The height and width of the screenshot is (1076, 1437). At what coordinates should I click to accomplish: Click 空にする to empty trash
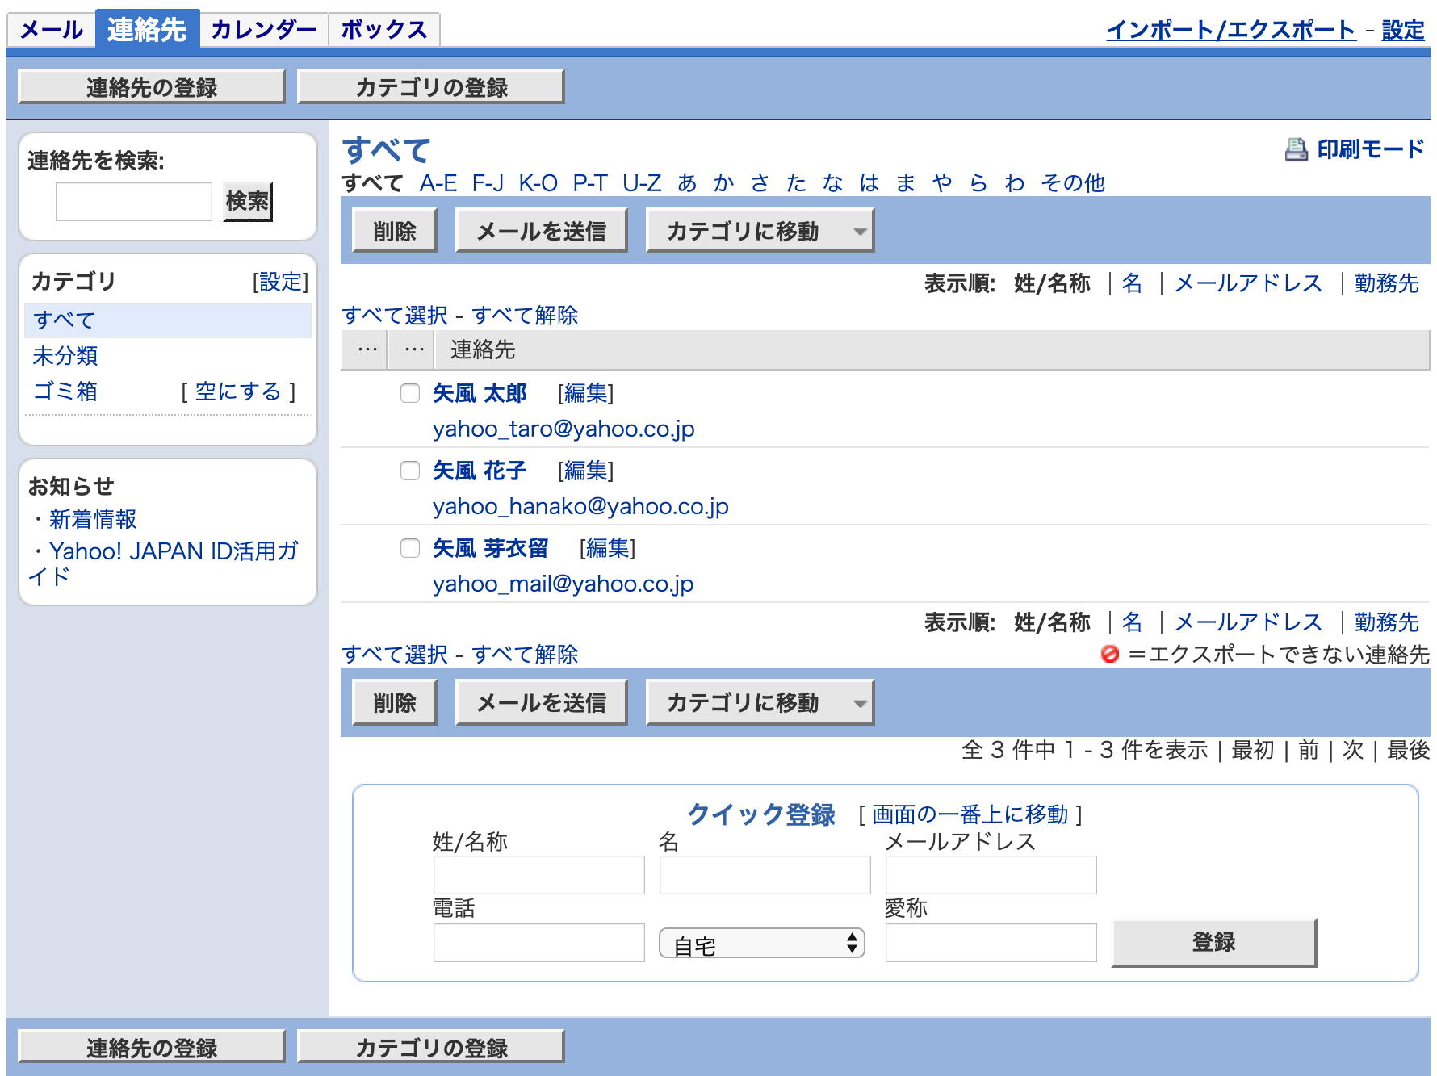tap(238, 391)
